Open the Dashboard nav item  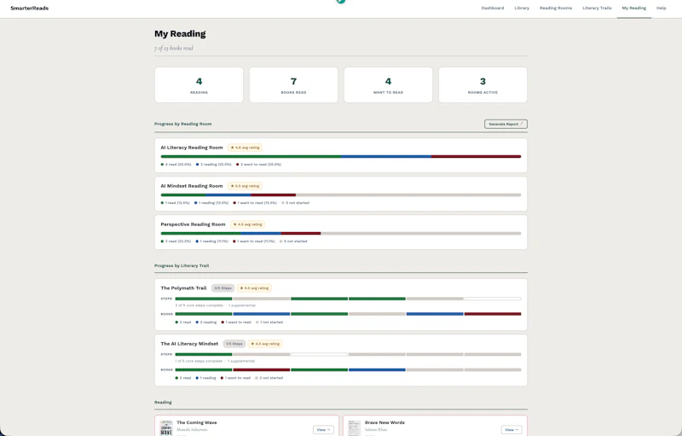493,8
